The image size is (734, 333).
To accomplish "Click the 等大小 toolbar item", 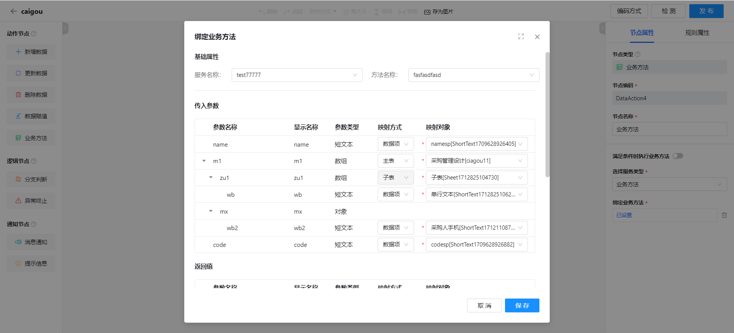I will (x=355, y=12).
